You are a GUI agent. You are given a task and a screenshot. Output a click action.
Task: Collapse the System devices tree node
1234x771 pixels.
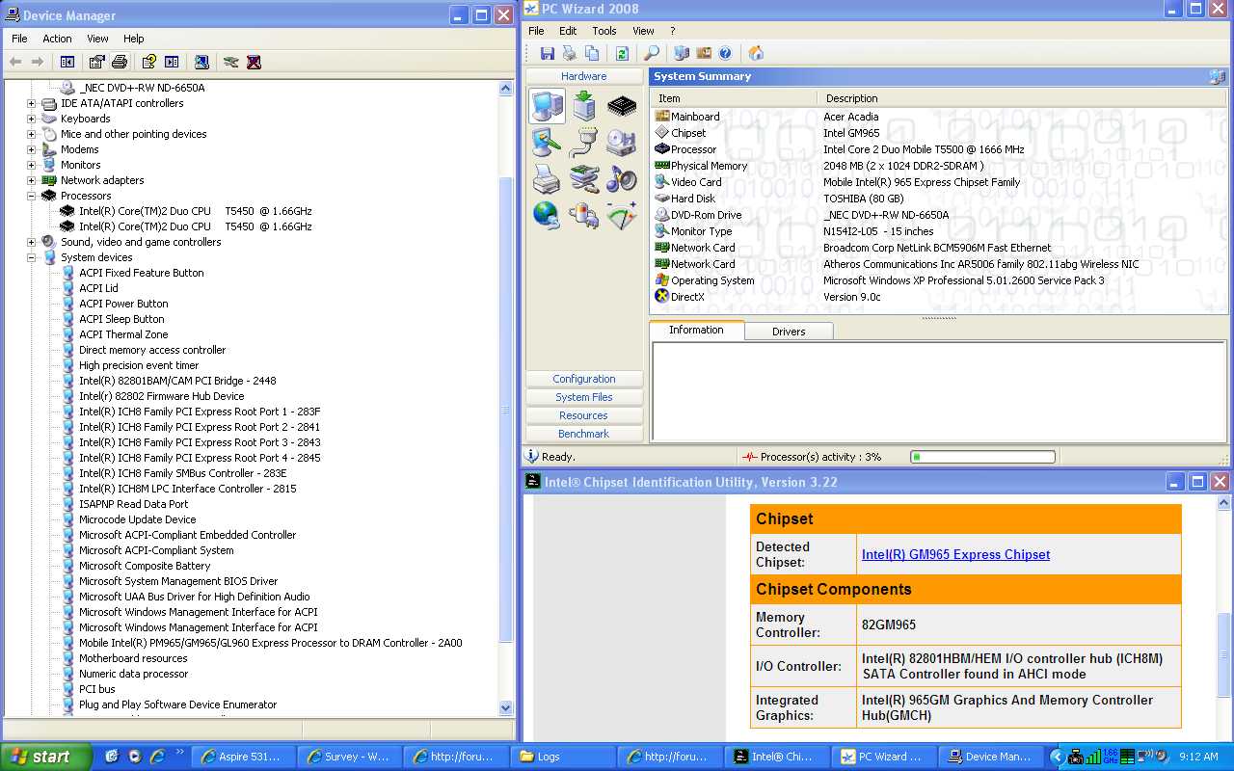32,257
